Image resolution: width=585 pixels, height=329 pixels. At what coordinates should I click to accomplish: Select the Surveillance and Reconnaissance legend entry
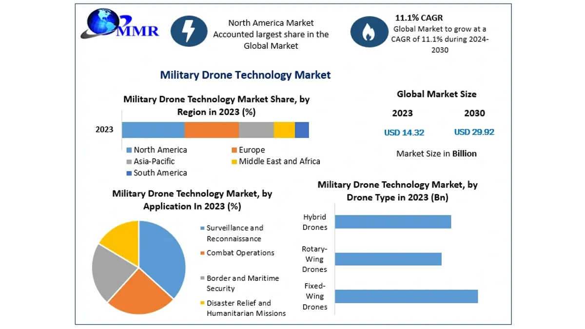232,233
